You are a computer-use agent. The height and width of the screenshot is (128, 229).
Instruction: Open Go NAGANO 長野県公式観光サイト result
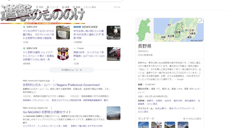[47, 112]
